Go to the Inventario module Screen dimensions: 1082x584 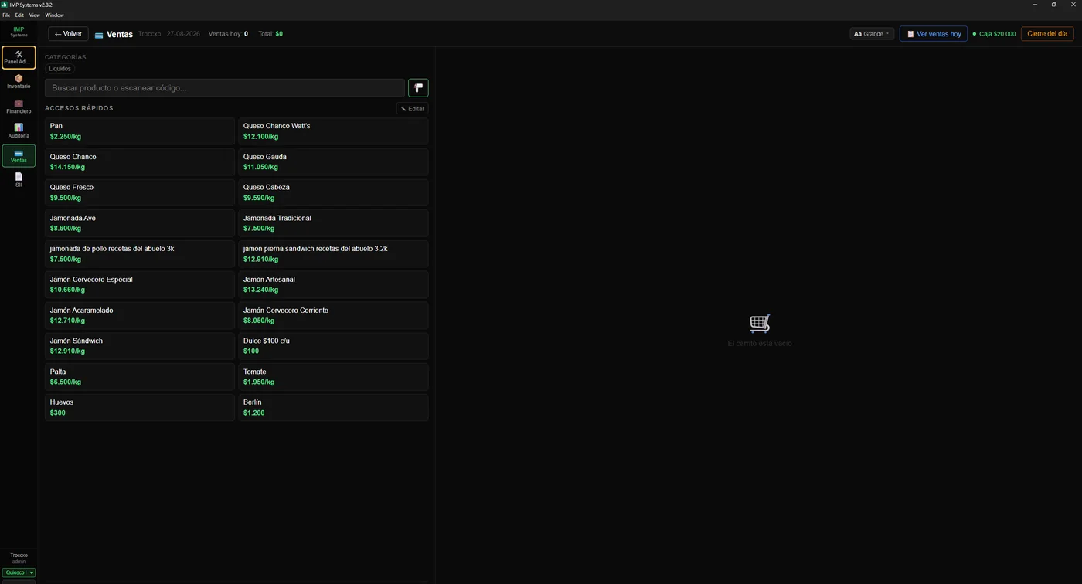pos(19,82)
